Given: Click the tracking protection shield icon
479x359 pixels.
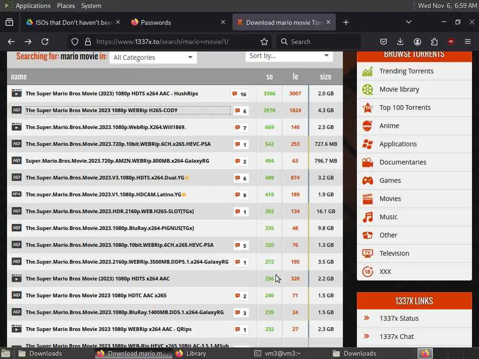Looking at the screenshot, I should pos(75,42).
